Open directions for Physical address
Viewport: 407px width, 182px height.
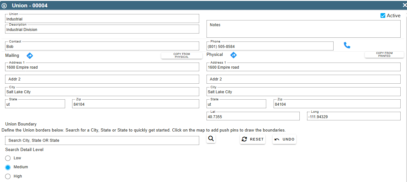[233, 55]
